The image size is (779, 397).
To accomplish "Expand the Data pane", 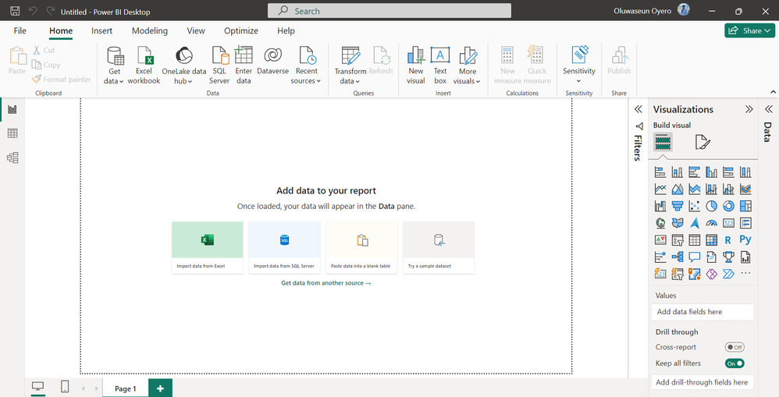I will click(769, 109).
